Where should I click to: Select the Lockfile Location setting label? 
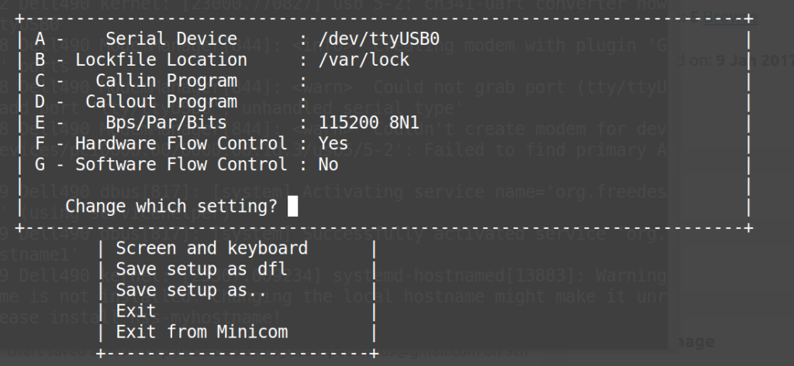[x=161, y=60]
